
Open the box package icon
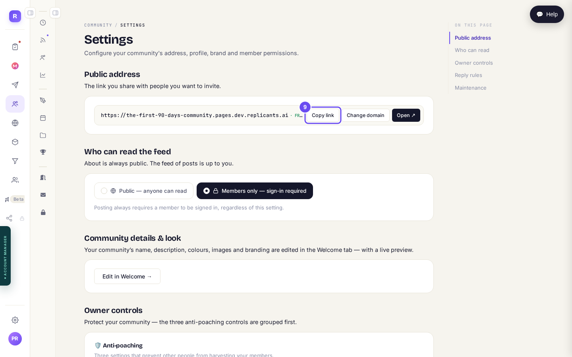(x=15, y=142)
